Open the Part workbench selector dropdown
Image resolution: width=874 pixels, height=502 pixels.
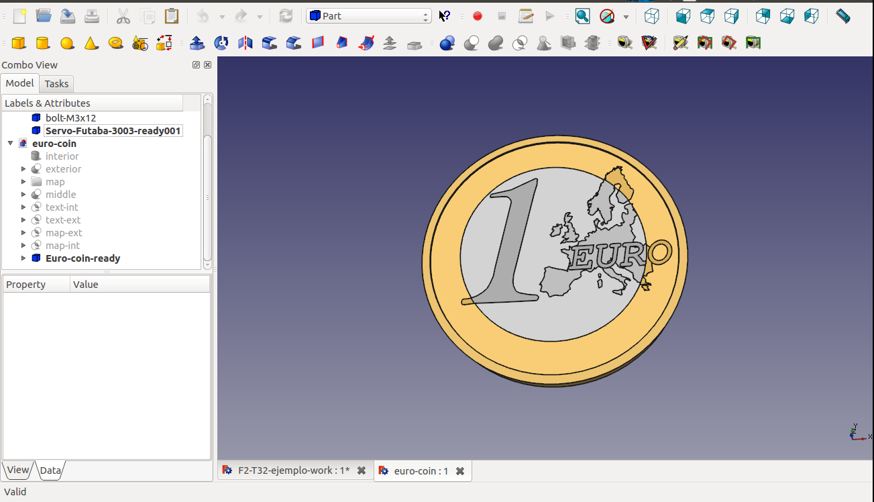(368, 16)
